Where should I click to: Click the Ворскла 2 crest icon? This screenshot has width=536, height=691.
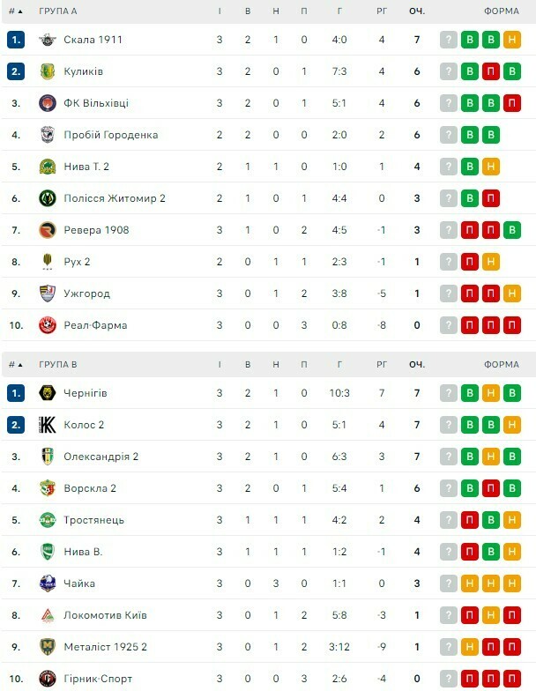[48, 488]
